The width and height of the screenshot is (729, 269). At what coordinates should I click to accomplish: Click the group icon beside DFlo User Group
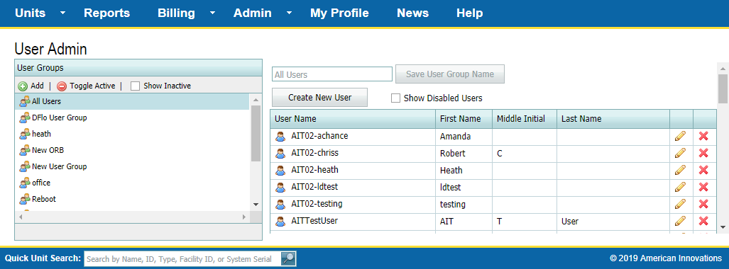(x=25, y=118)
